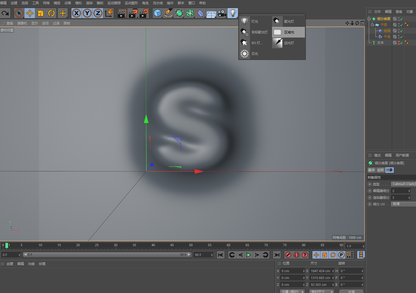Click frame 45 on the timeline ruler
This screenshot has width=416, height=293.
(172, 245)
